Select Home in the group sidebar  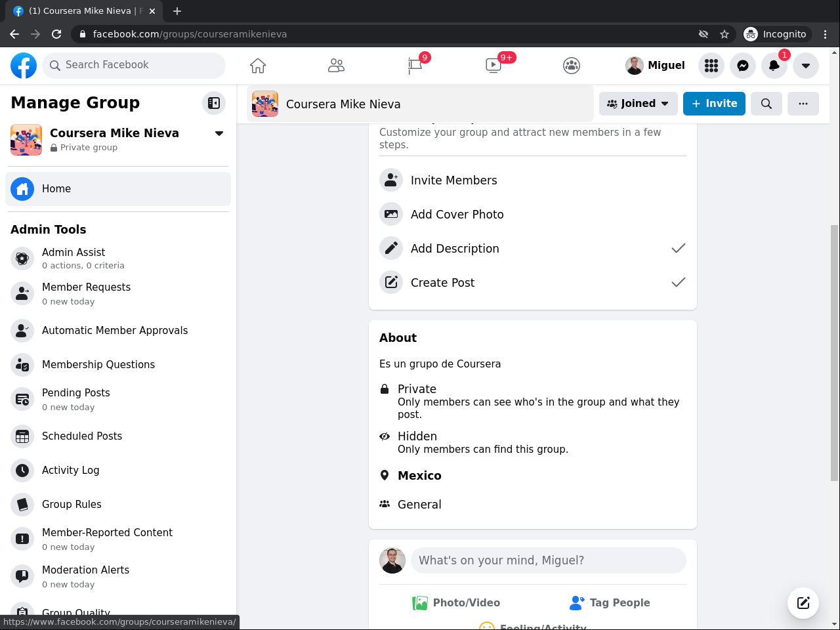[x=118, y=189]
